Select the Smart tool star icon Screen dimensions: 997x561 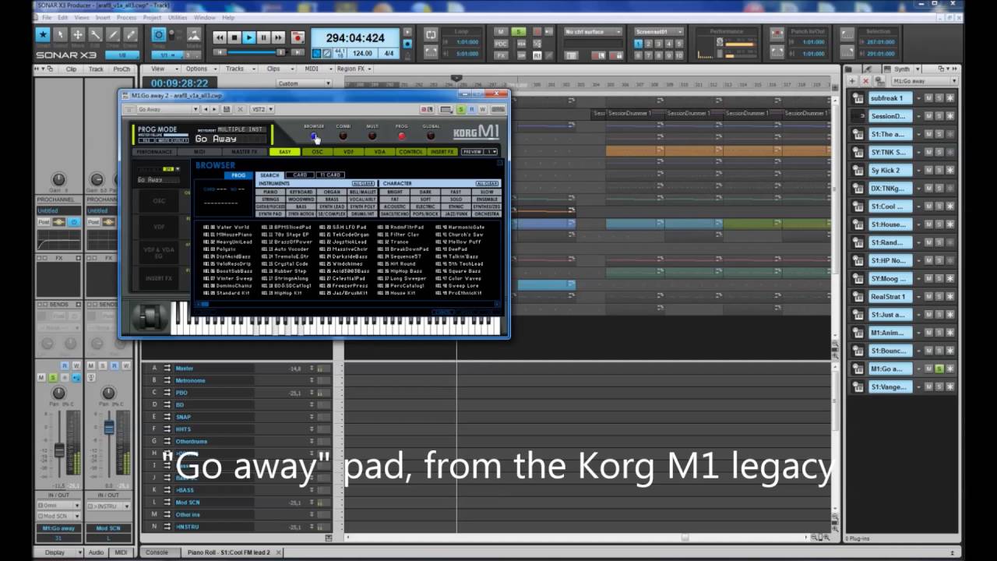point(43,34)
